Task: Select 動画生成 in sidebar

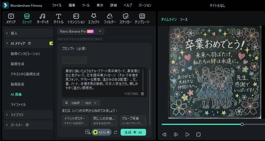Action: coord(18,64)
